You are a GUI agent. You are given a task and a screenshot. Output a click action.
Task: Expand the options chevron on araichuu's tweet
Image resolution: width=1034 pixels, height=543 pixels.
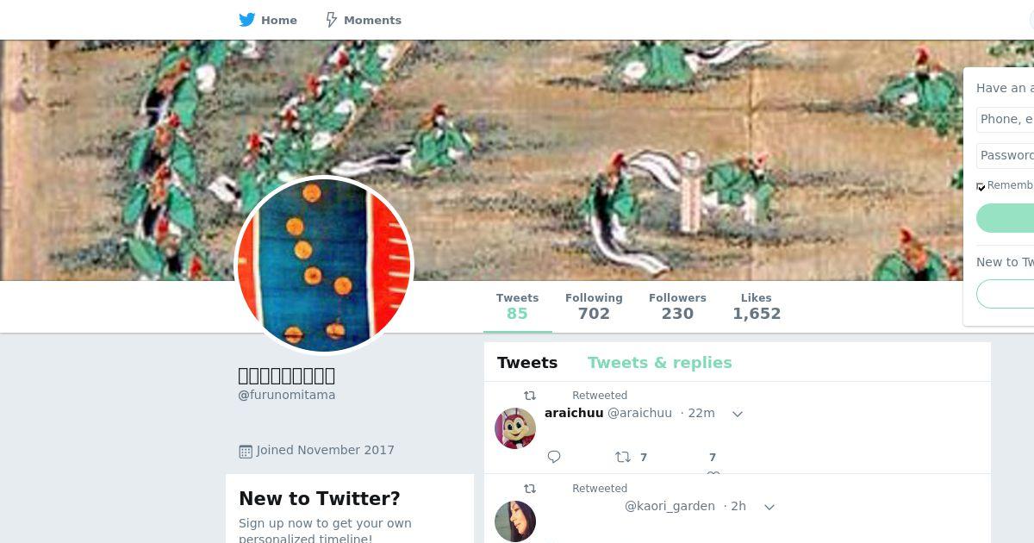click(x=738, y=414)
